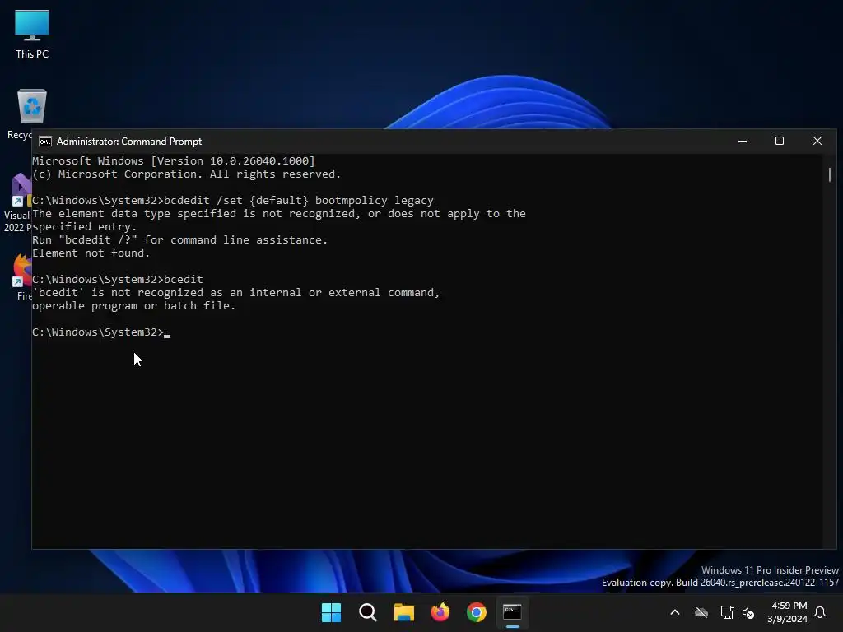Click the muted volume tray icon

pos(748,612)
